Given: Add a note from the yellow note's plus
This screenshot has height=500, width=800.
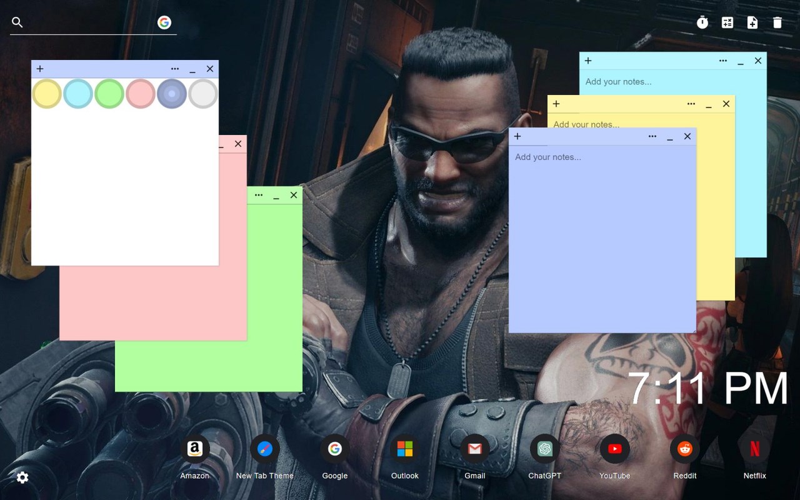Looking at the screenshot, I should [556, 104].
